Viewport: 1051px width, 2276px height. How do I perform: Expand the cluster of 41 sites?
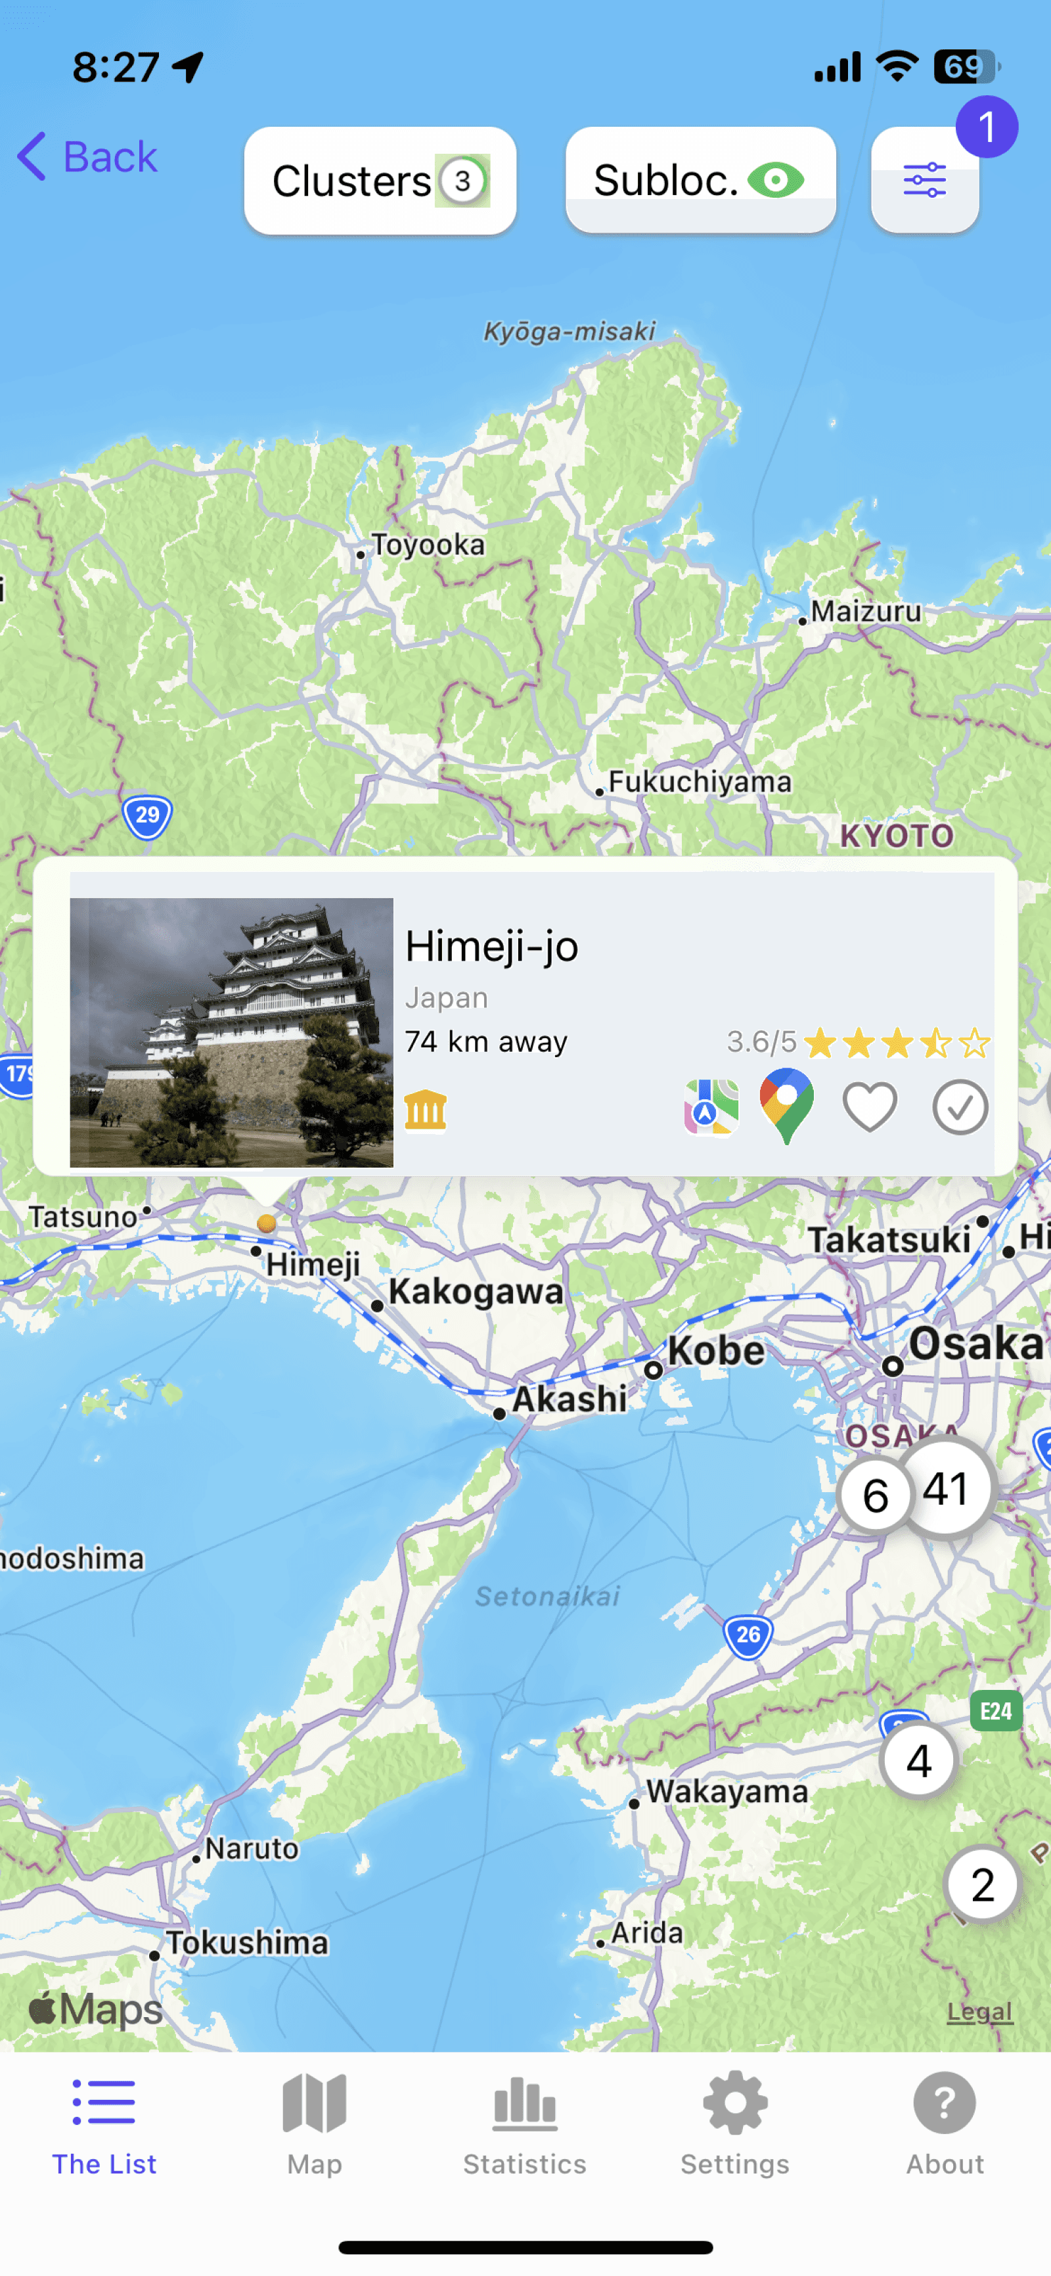(x=947, y=1489)
